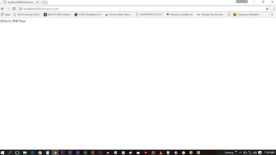Open the 11:33 AM clock
The height and width of the screenshot is (155, 276).
(x=269, y=152)
